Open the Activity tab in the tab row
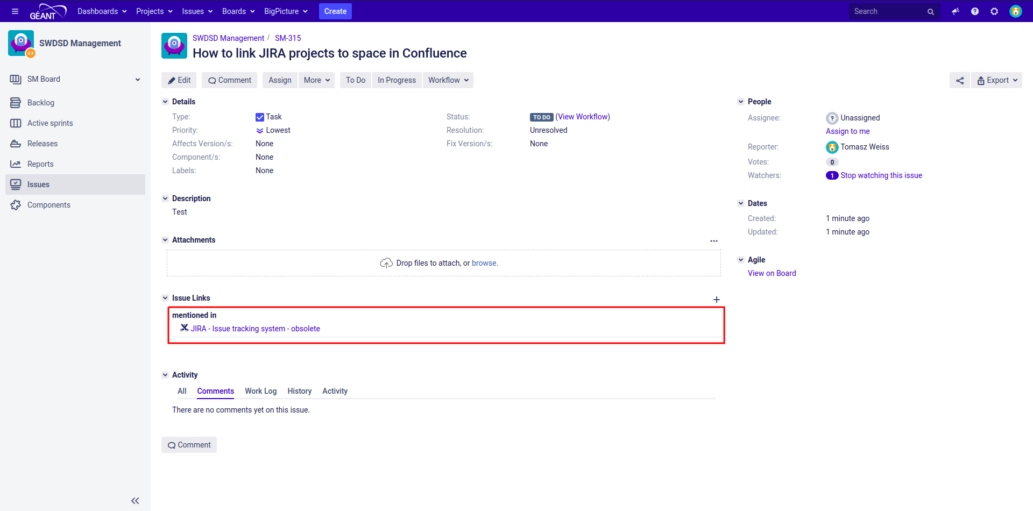Viewport: 1033px width, 511px height. (335, 391)
